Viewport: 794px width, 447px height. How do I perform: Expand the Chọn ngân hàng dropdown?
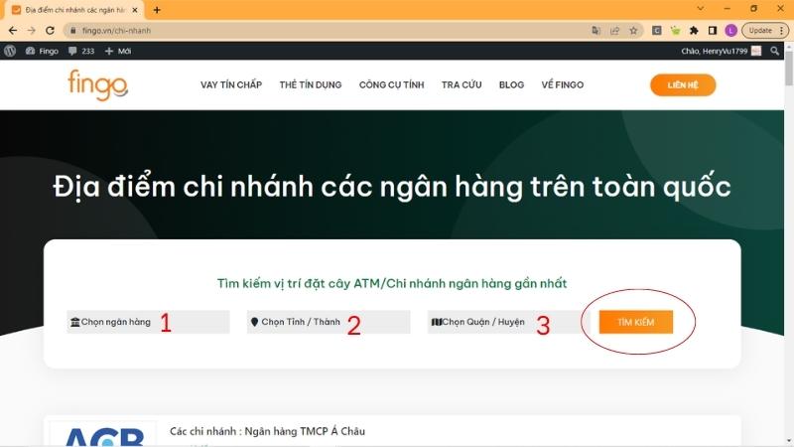[148, 322]
